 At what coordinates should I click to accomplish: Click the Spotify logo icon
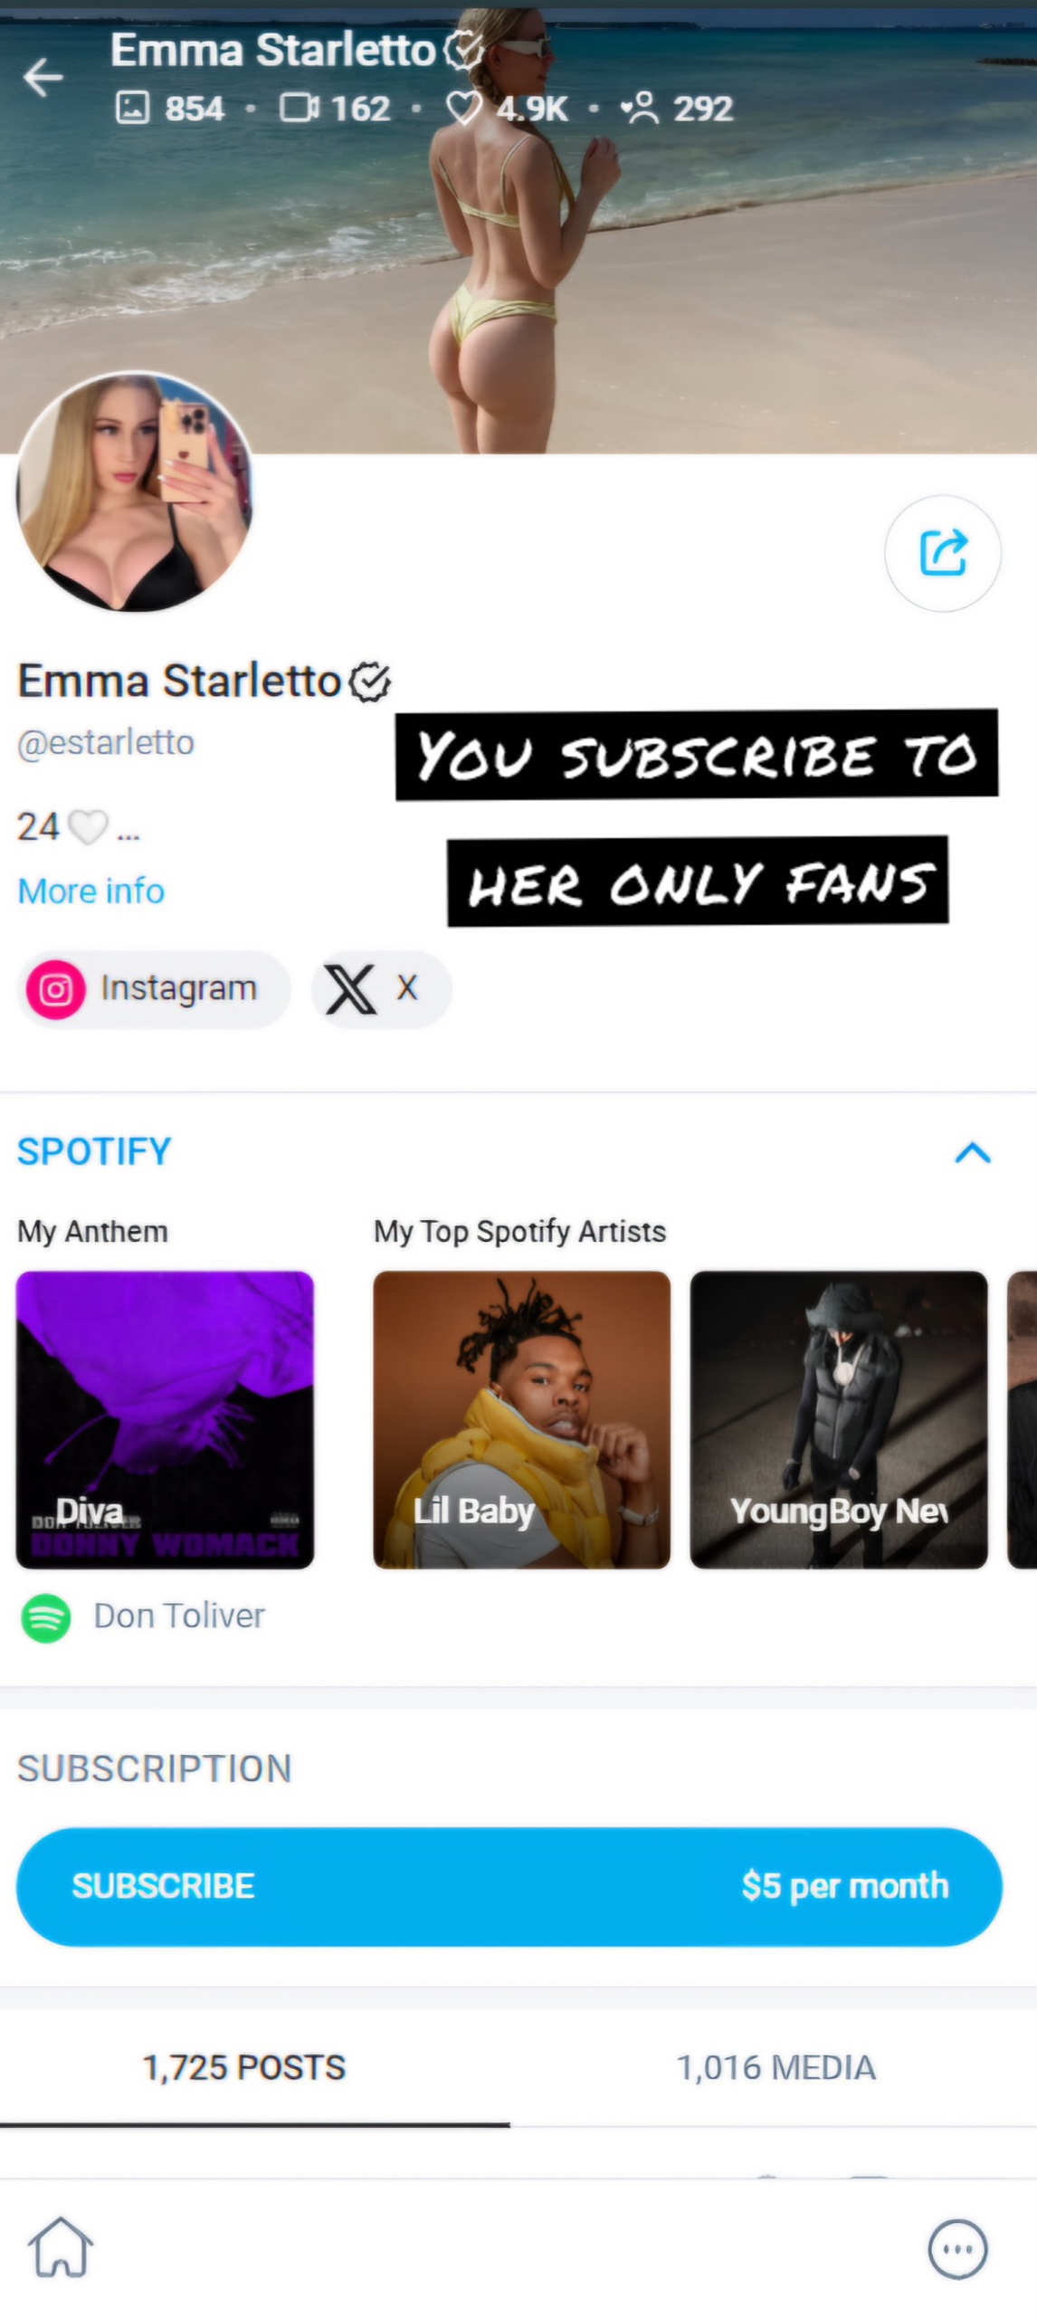point(46,1616)
